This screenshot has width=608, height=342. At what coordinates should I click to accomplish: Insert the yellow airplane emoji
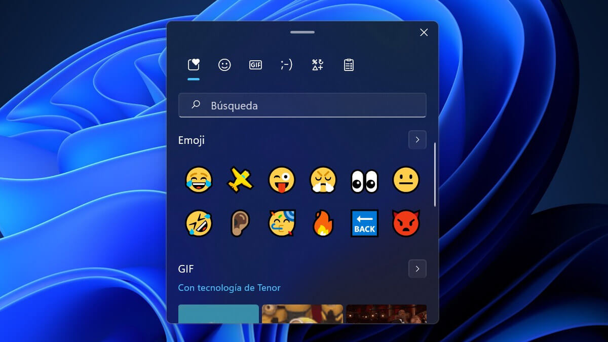pyautogui.click(x=240, y=180)
